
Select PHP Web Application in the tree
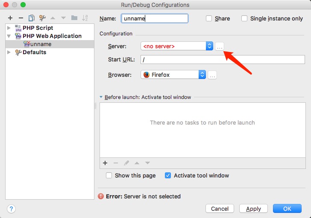pyautogui.click(x=52, y=36)
